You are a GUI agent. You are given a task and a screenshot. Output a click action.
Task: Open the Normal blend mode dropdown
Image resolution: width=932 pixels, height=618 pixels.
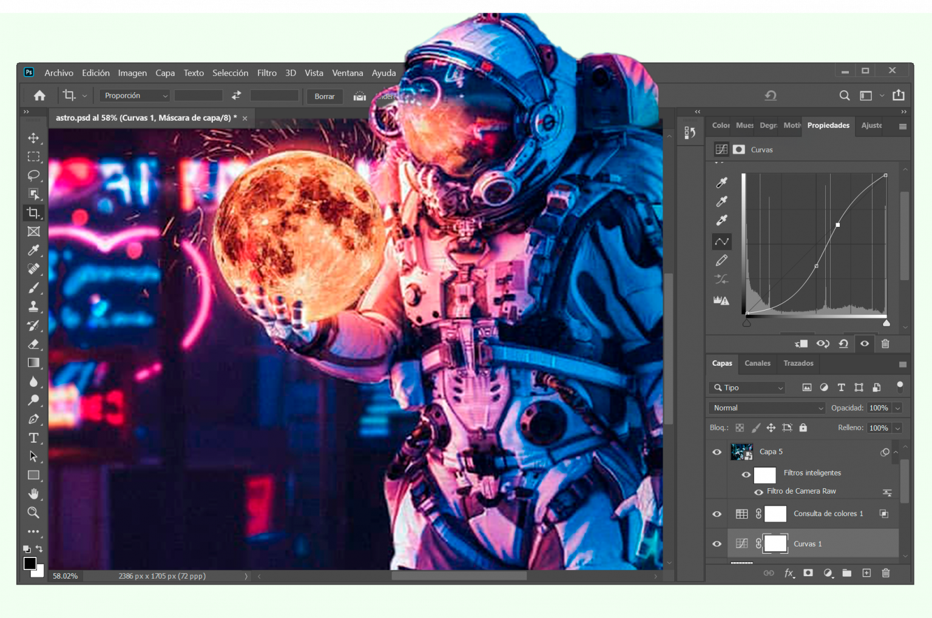click(766, 408)
